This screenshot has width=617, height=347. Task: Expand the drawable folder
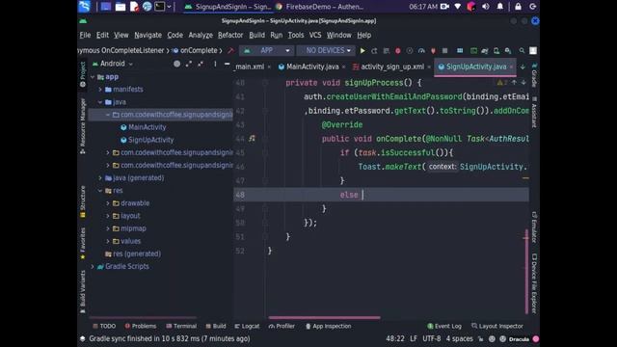pyautogui.click(x=108, y=203)
